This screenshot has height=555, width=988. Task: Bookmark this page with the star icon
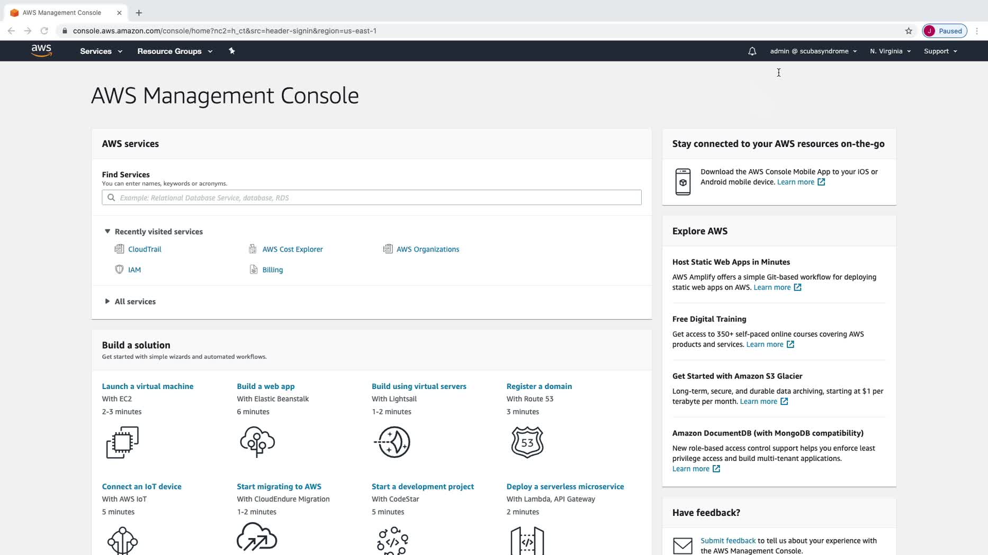[x=909, y=31]
